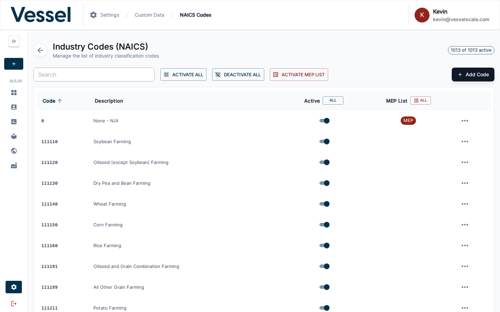Open the factory icon in sidebar
This screenshot has width=500, height=312.
(14, 165)
